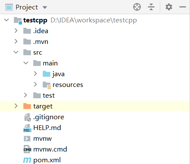Expand the .mvn folder chevron

pyautogui.click(x=16, y=41)
